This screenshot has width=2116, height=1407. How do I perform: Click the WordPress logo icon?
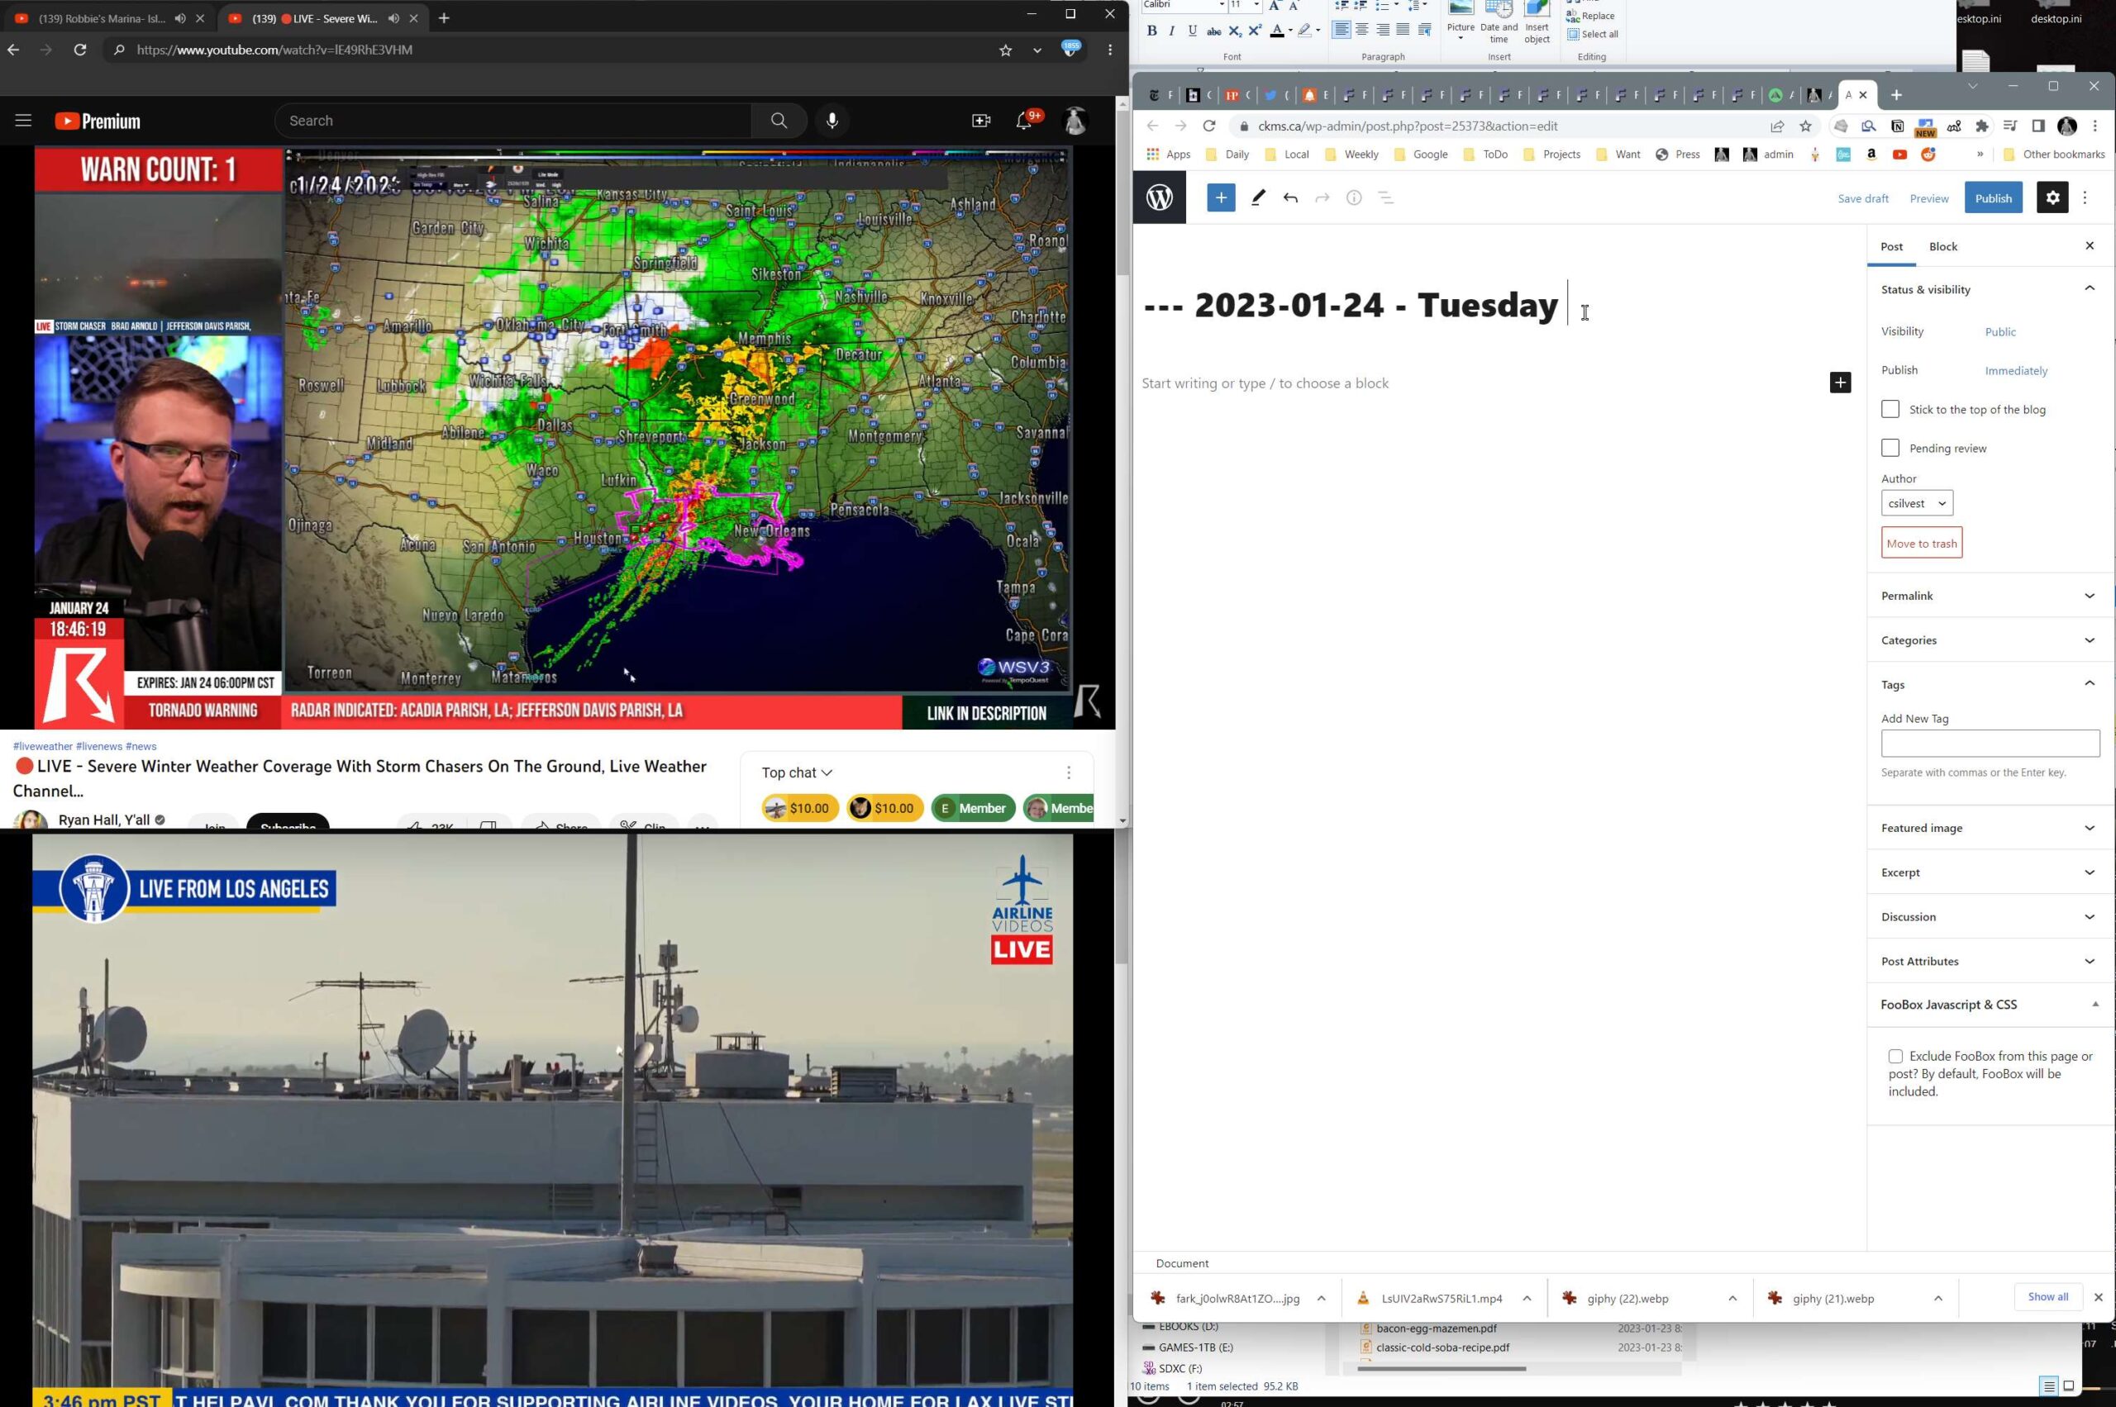(x=1159, y=197)
